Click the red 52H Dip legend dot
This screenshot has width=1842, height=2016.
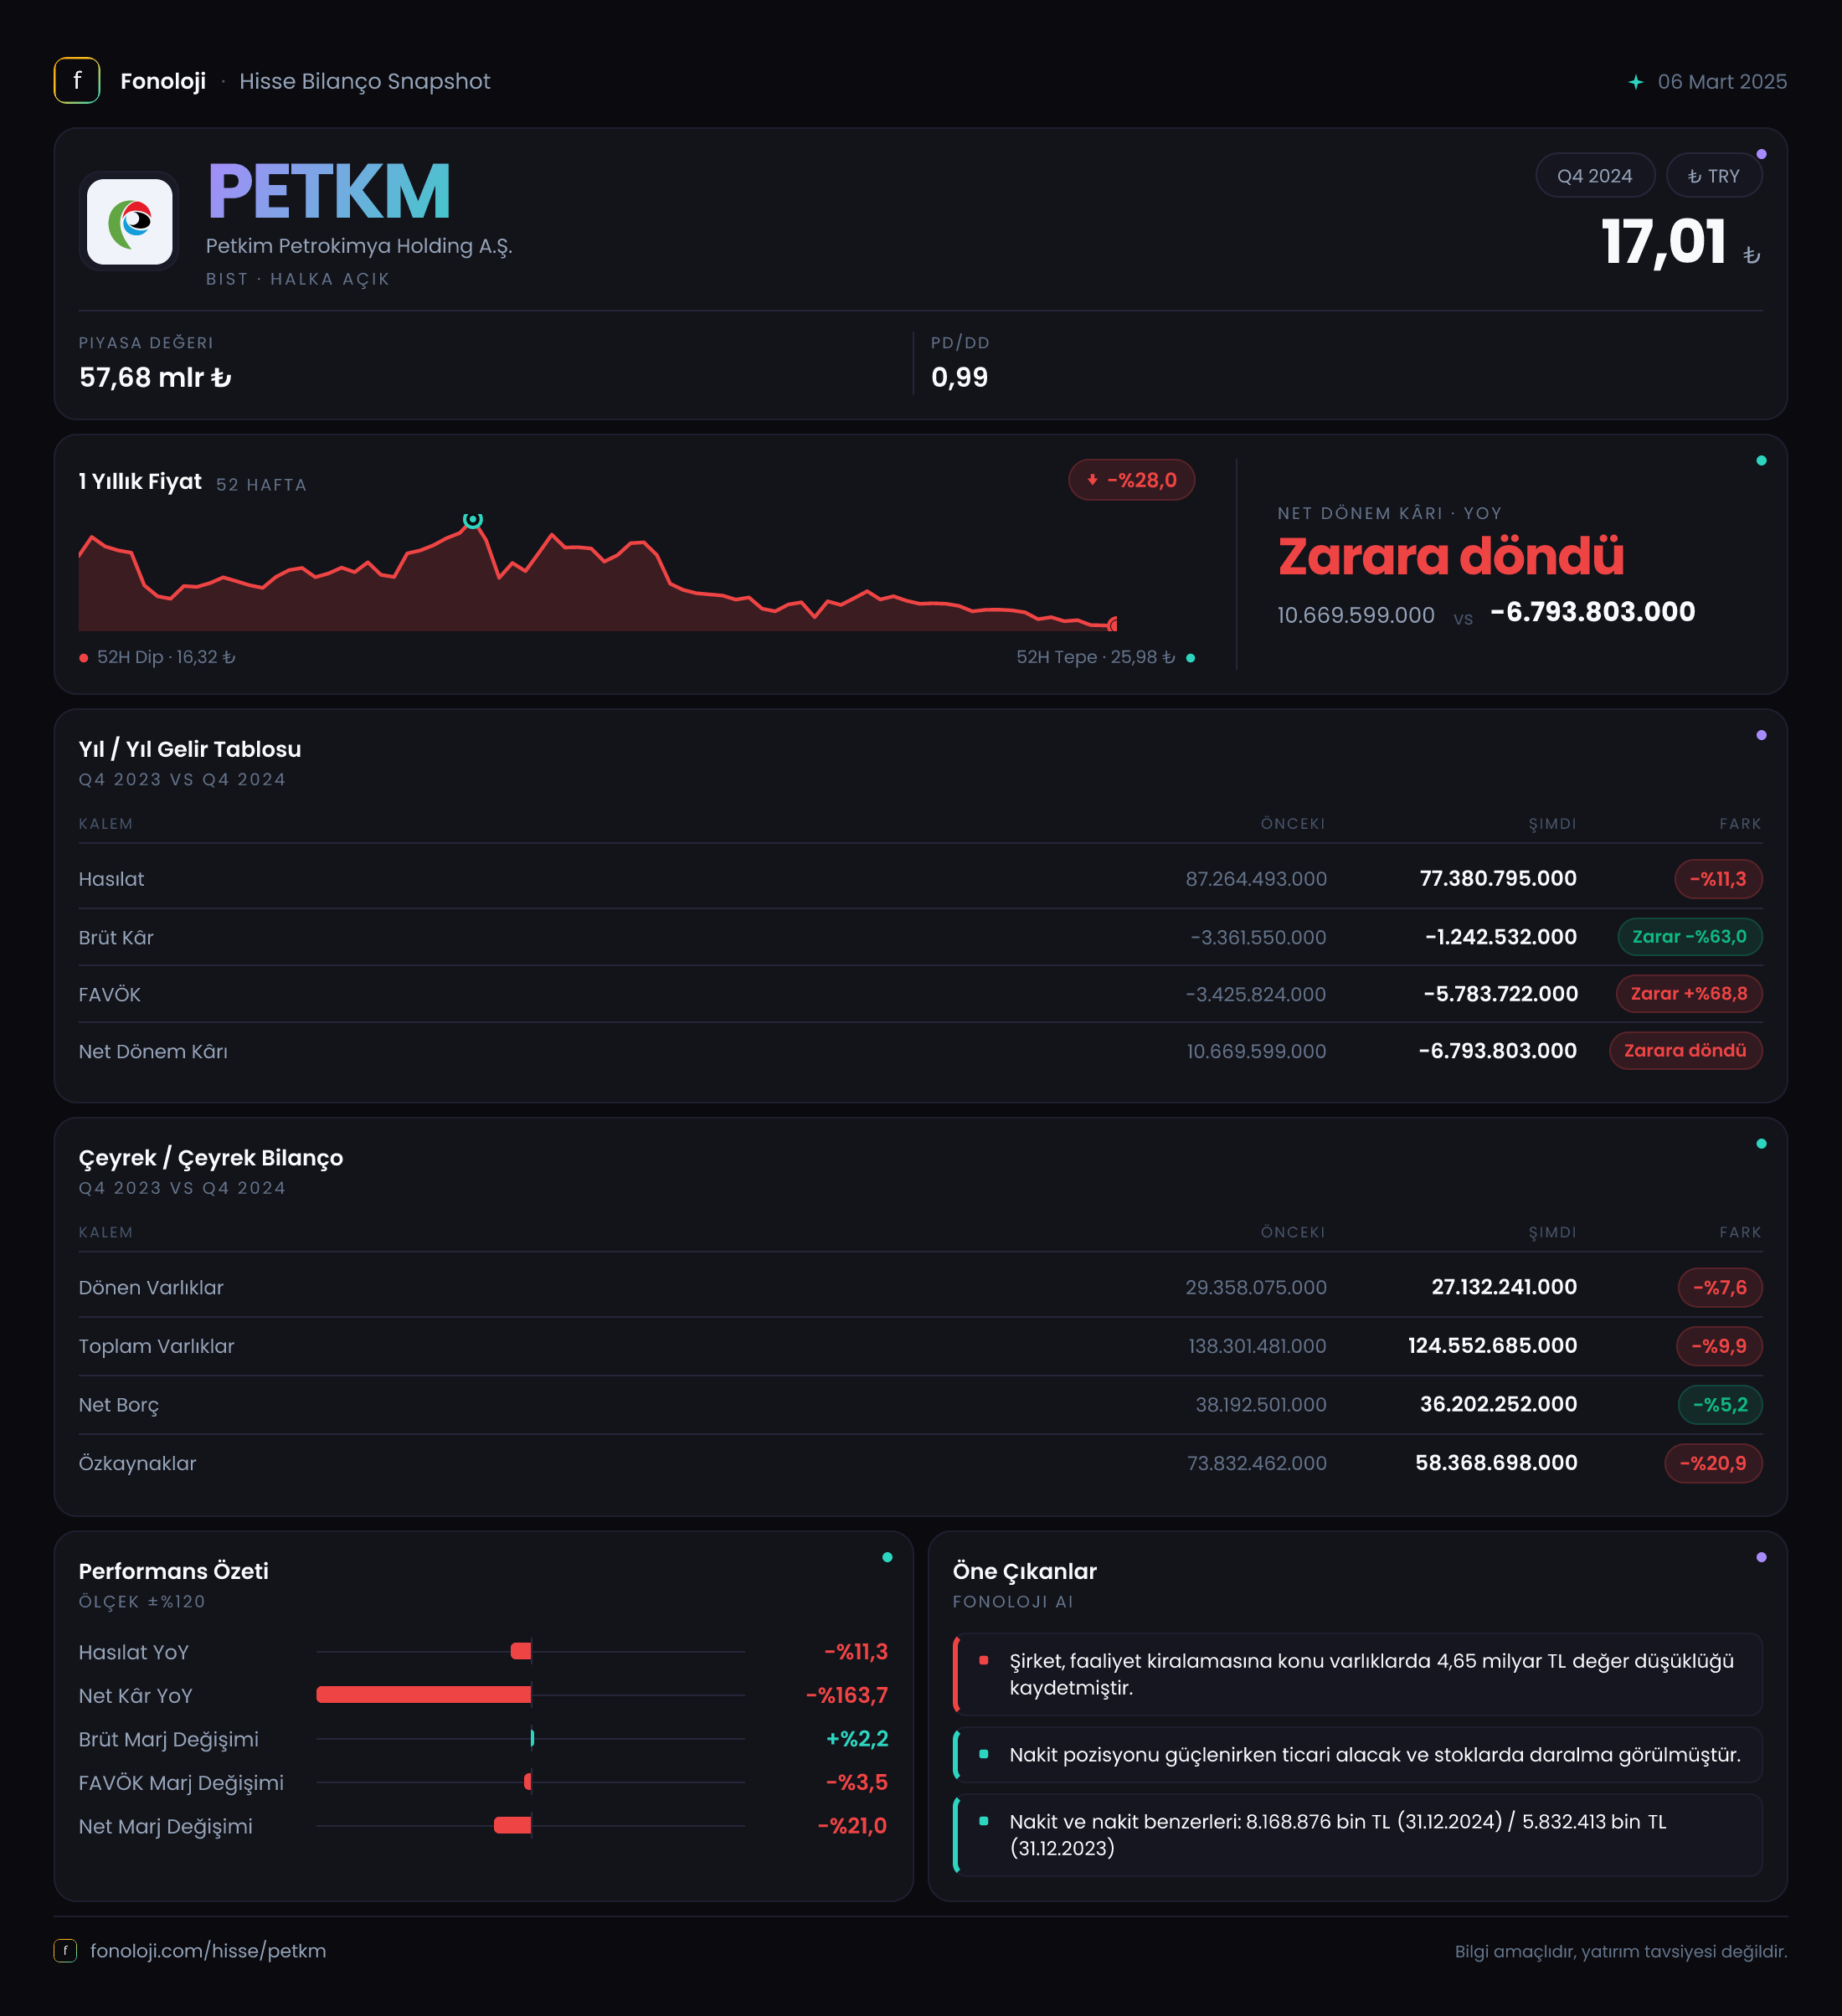[x=84, y=657]
